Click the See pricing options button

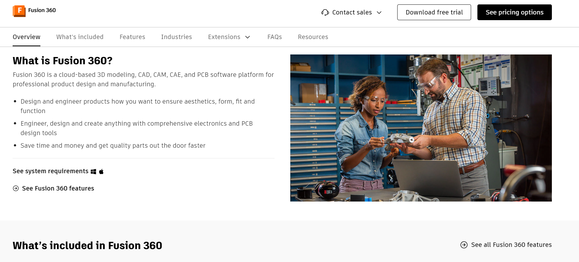pyautogui.click(x=514, y=12)
